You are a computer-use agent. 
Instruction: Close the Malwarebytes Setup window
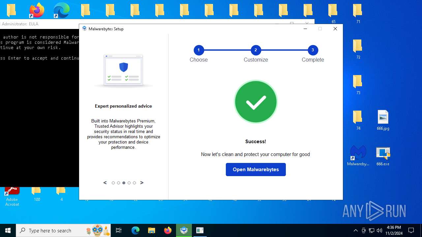[335, 29]
